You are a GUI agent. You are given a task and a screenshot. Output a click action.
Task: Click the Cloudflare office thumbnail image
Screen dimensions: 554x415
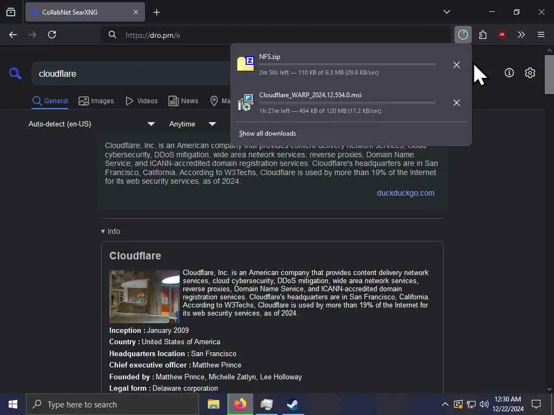[x=144, y=297]
